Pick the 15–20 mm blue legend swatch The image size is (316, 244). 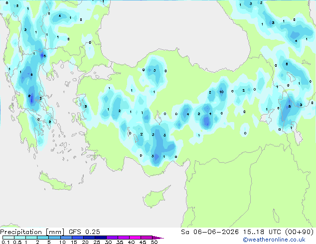click(78, 238)
